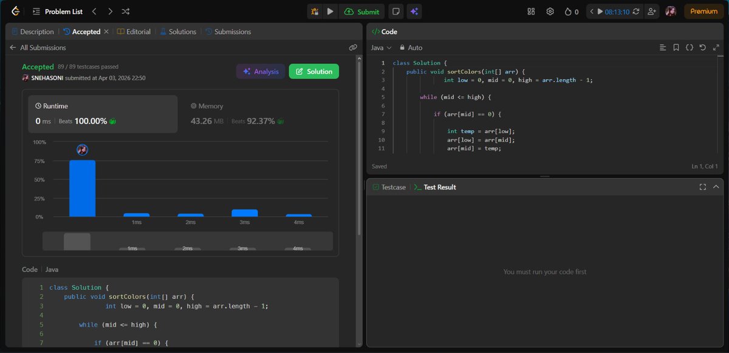Open the Analysis button
729x353 pixels.
pos(260,71)
